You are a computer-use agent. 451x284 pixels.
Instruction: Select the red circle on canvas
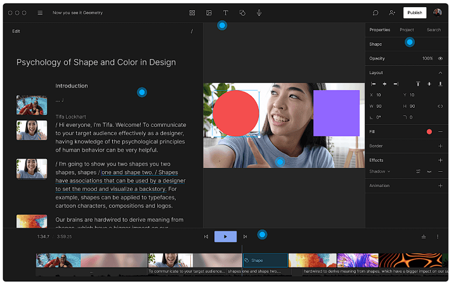(x=236, y=113)
